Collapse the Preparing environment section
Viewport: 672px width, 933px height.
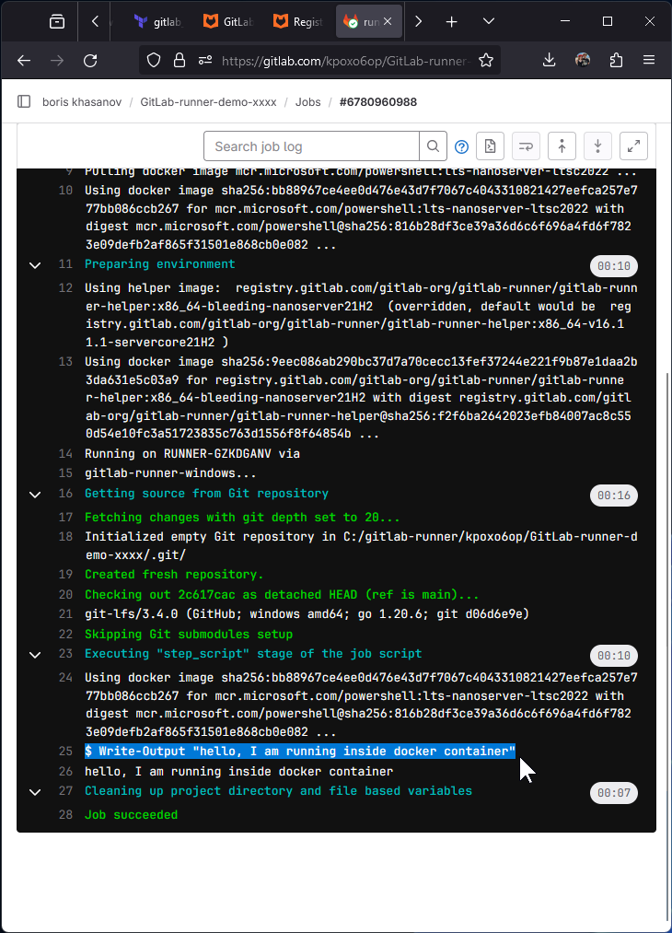[x=35, y=265]
